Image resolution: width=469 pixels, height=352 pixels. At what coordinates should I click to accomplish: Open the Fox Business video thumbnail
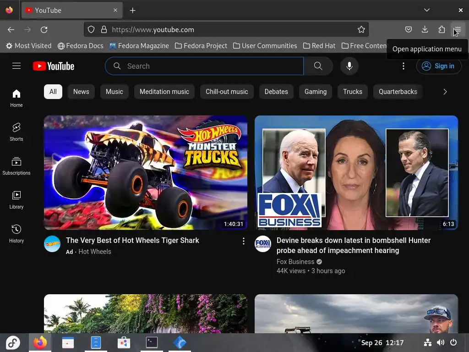[356, 173]
